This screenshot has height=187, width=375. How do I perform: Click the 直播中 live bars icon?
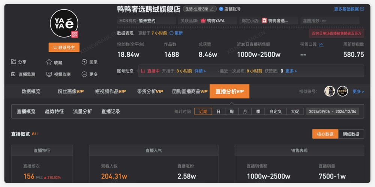coord(143,71)
